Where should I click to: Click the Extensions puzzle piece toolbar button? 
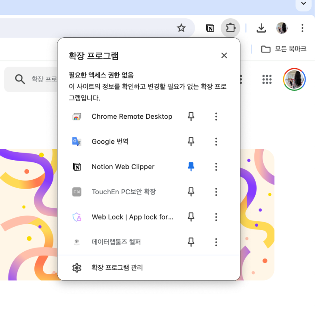pos(231,28)
